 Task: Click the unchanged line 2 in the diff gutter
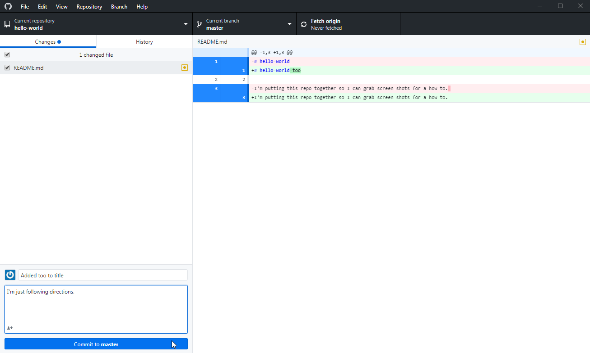(x=220, y=79)
